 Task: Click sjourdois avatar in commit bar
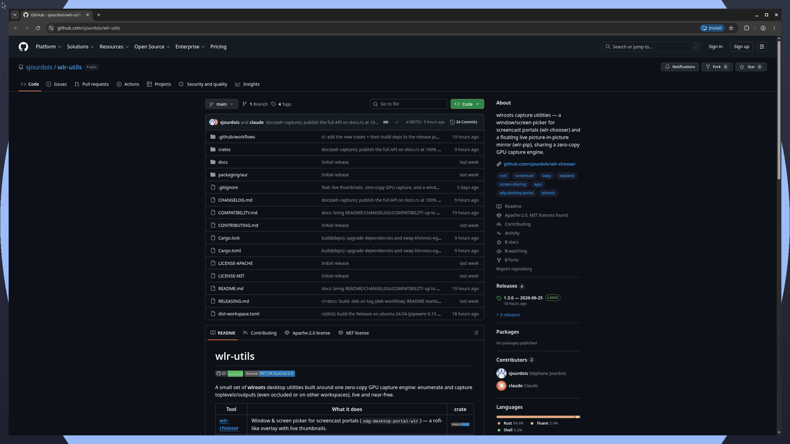point(214,122)
